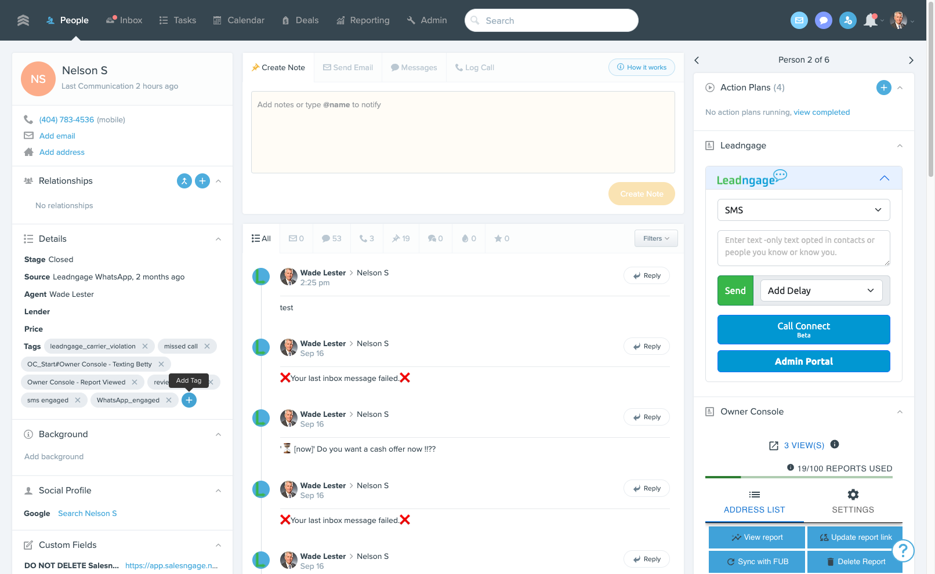
Task: Filter timeline by text messages (53)
Action: coord(332,238)
